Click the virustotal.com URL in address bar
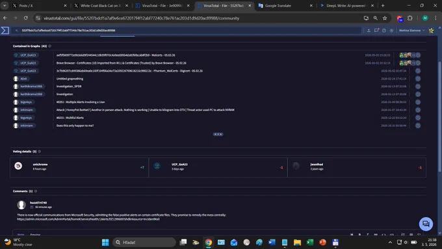The image size is (442, 249). [x=141, y=18]
